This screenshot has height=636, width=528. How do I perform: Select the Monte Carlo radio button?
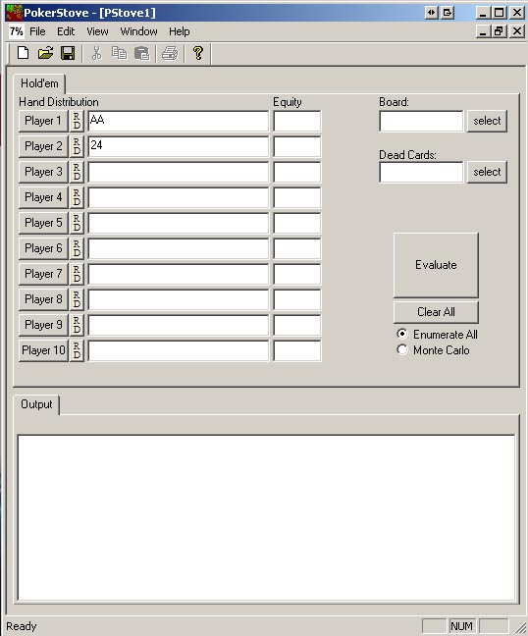click(x=401, y=349)
